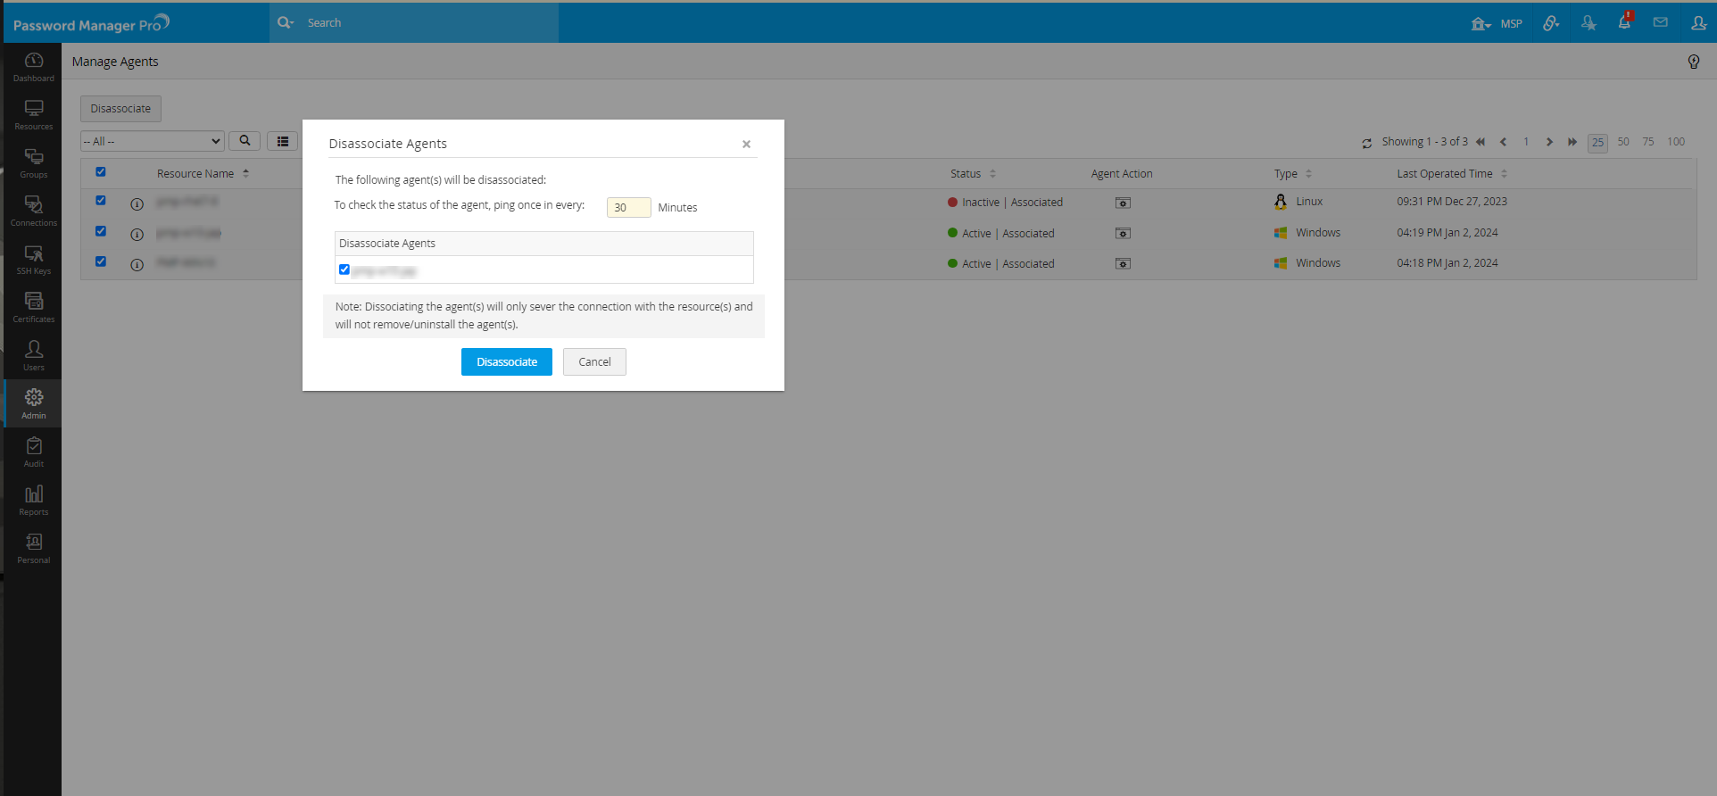Open the Personal sidebar item
1717x796 pixels.
(34, 549)
